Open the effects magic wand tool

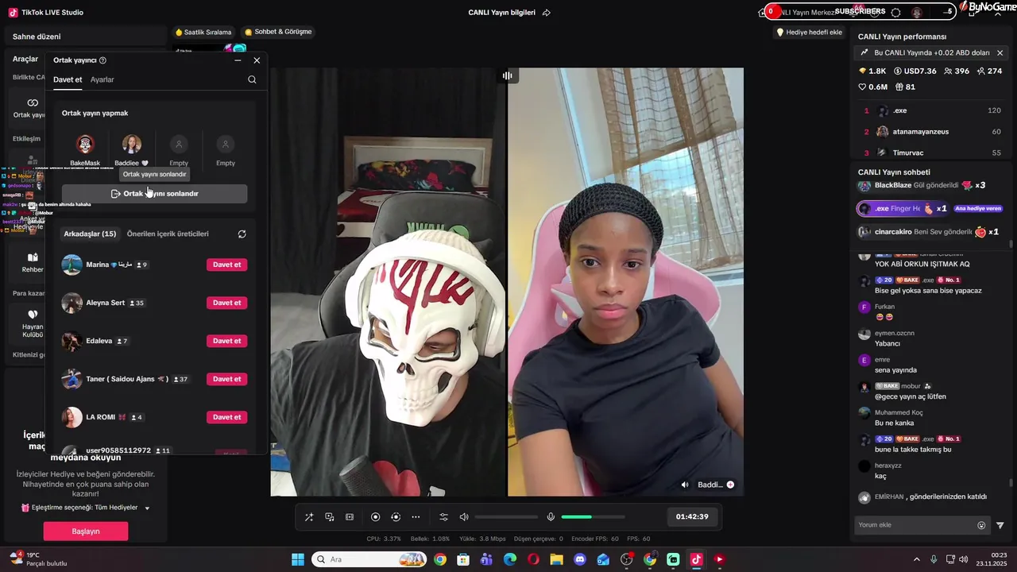(x=309, y=517)
